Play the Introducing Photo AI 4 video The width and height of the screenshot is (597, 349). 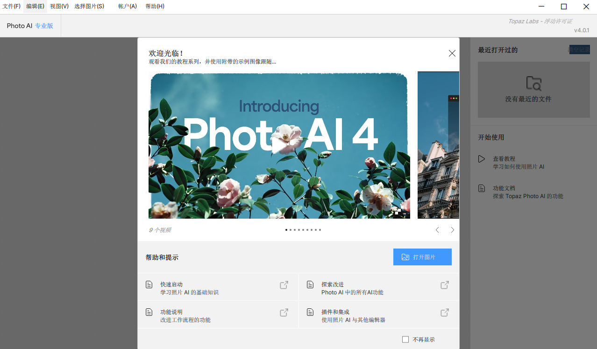coord(279,145)
